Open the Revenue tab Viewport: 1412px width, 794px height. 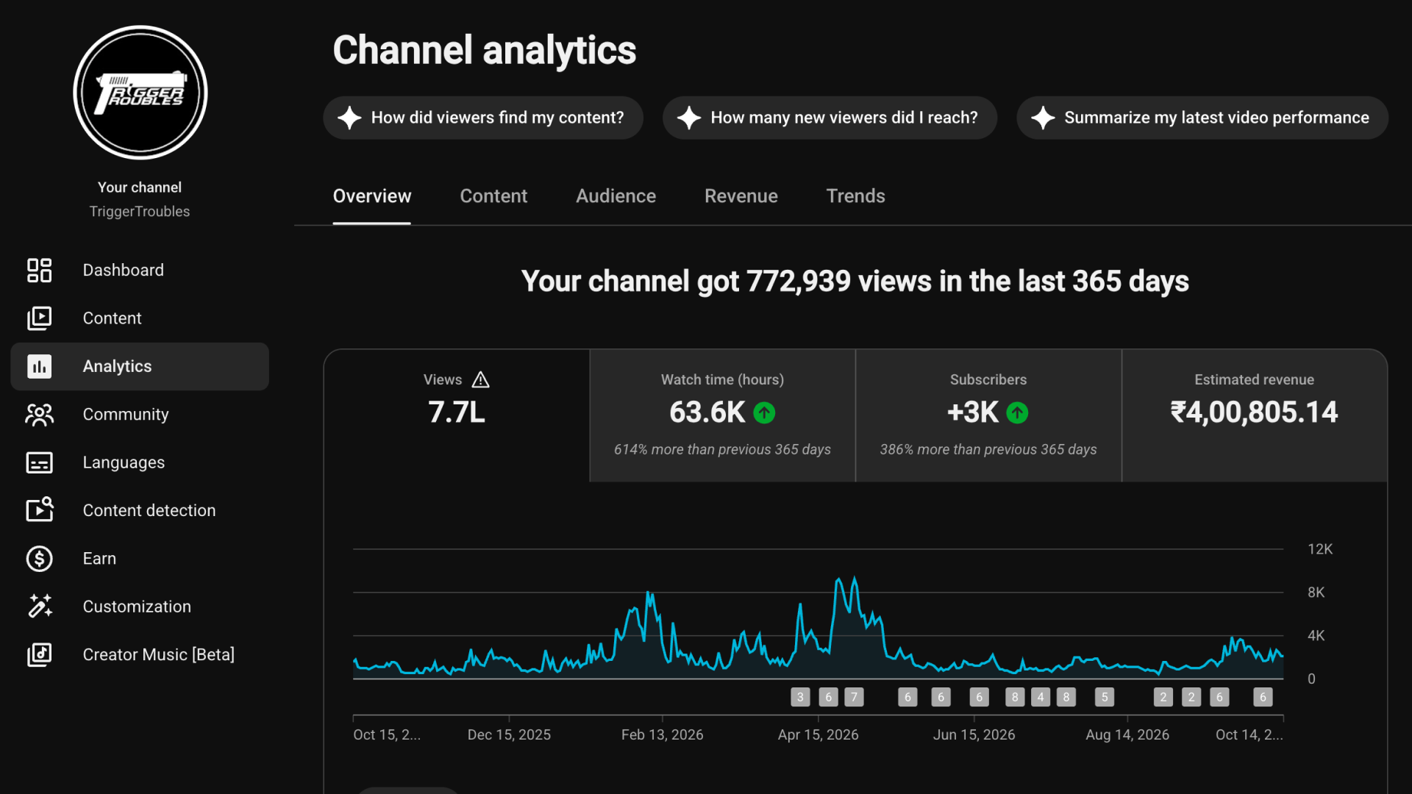coord(741,196)
